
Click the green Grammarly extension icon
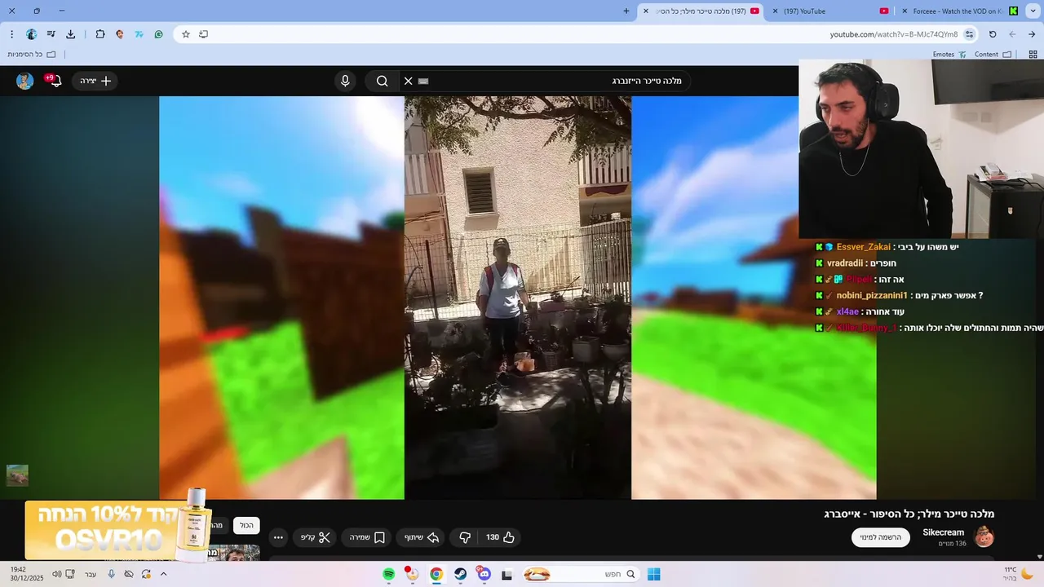coord(159,34)
